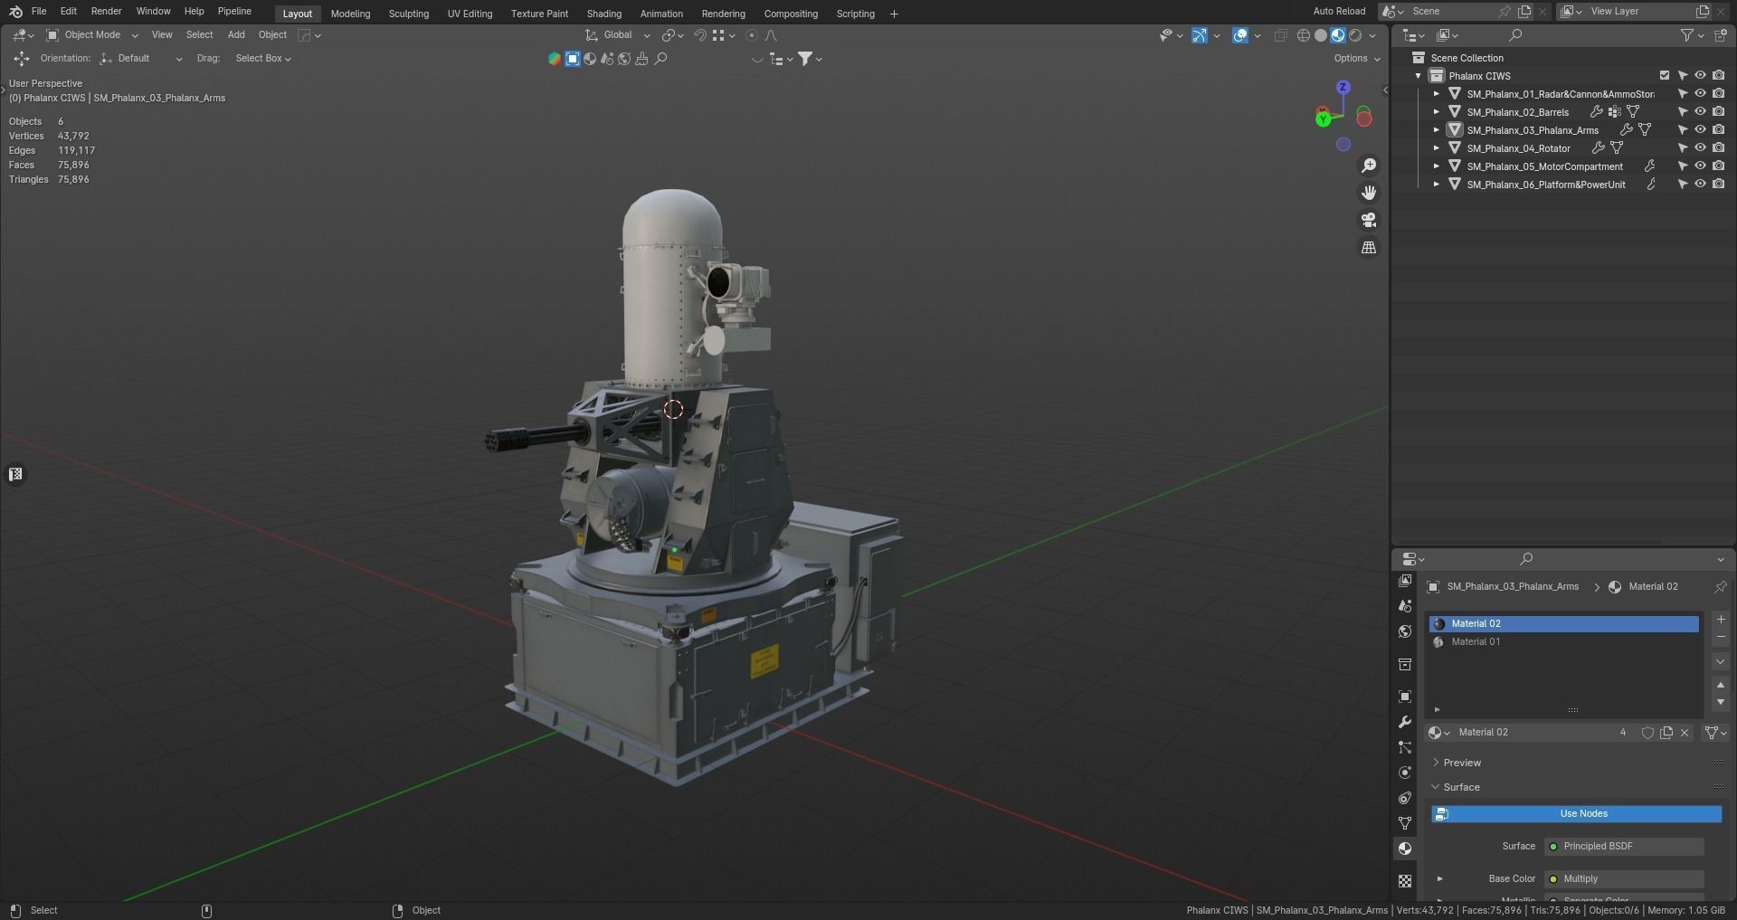Collapse Phalanx CIWS collection
1737x920 pixels.
(1418, 76)
